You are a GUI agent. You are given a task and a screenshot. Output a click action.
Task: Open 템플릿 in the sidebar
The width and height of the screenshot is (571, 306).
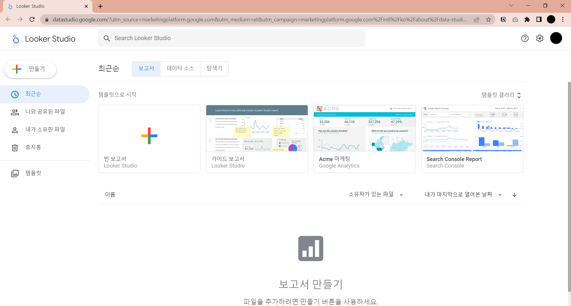pyautogui.click(x=45, y=173)
